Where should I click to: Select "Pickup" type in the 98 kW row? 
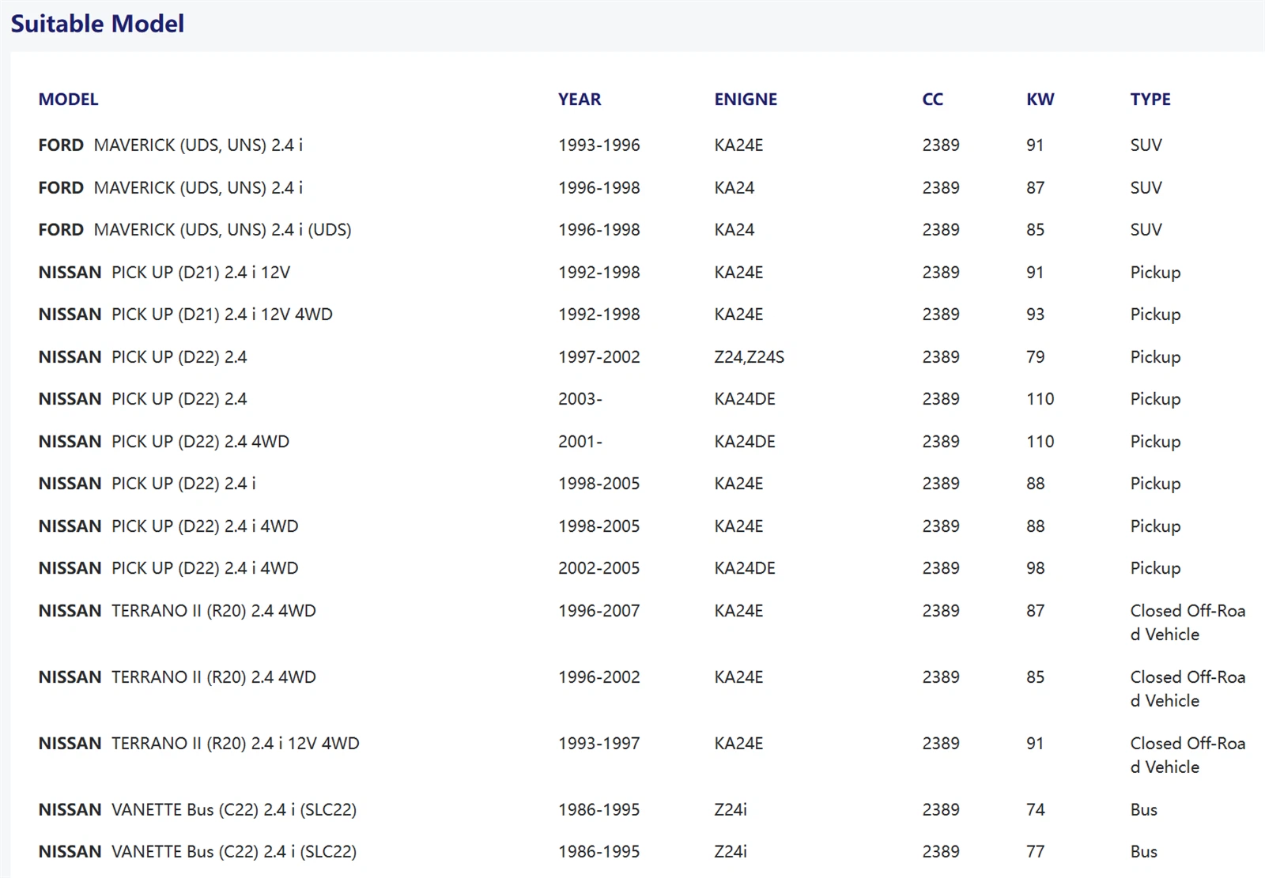pyautogui.click(x=1156, y=568)
